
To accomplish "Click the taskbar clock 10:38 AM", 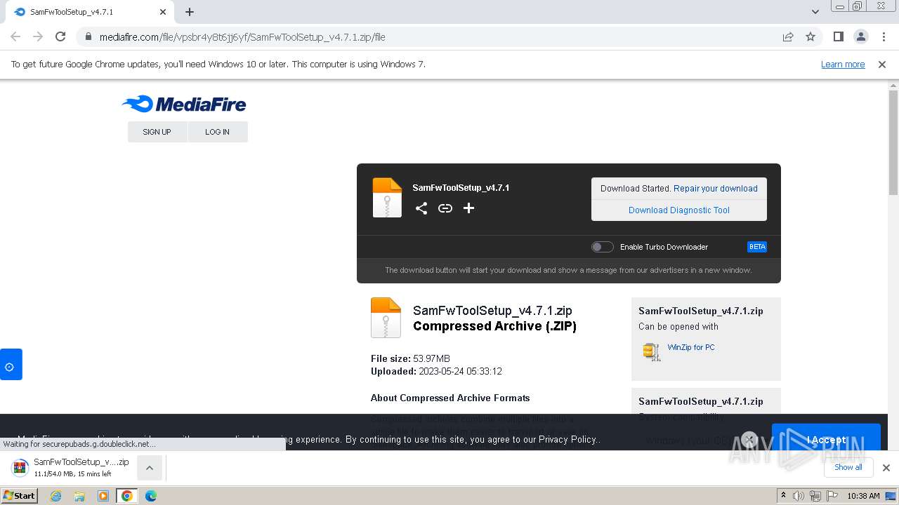I will (863, 496).
